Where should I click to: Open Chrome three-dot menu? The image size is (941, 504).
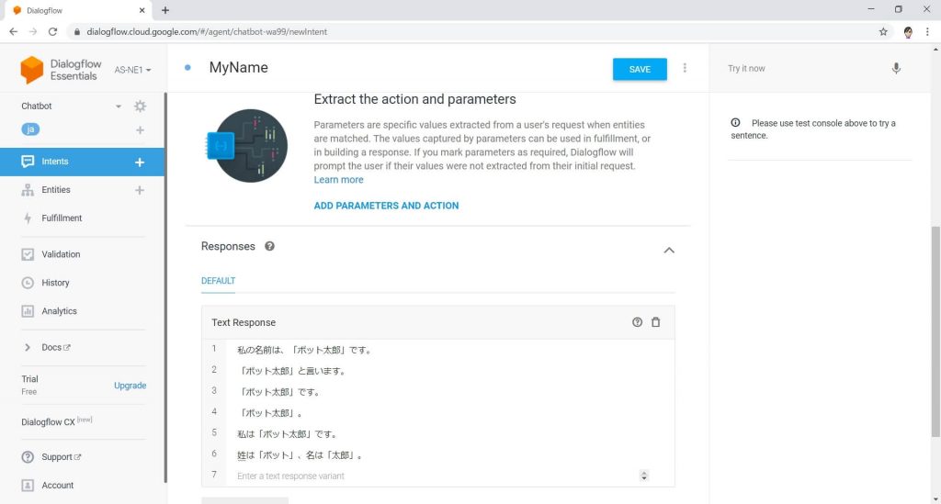927,32
